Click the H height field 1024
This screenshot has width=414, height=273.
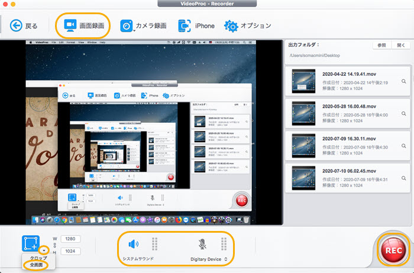point(70,251)
